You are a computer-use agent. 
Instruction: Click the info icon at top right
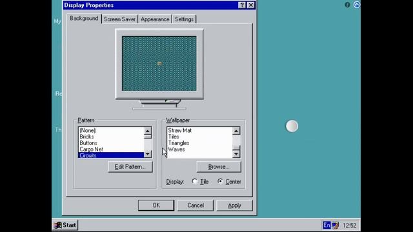pos(347,5)
